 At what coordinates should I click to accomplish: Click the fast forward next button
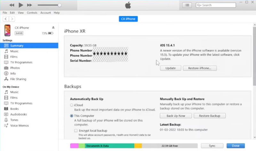[x=29, y=5]
